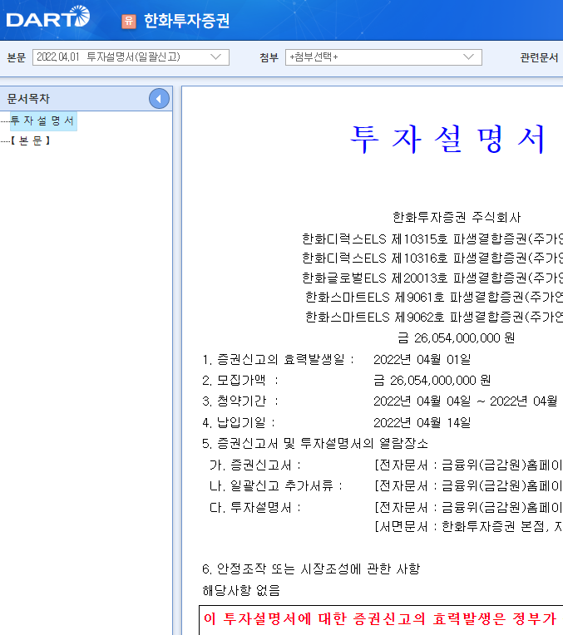Viewport: 563px width, 635px height.
Task: Click the large blue 투 자 설 명 서 title
Action: 447,139
